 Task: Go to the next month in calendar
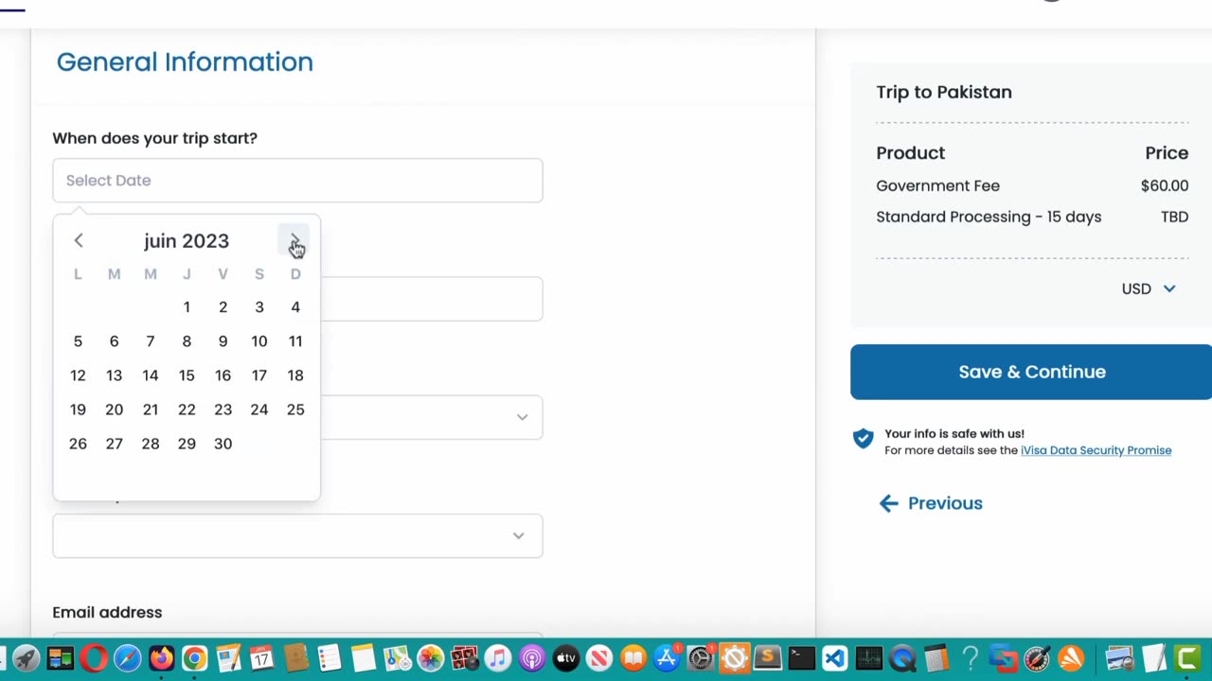click(294, 241)
